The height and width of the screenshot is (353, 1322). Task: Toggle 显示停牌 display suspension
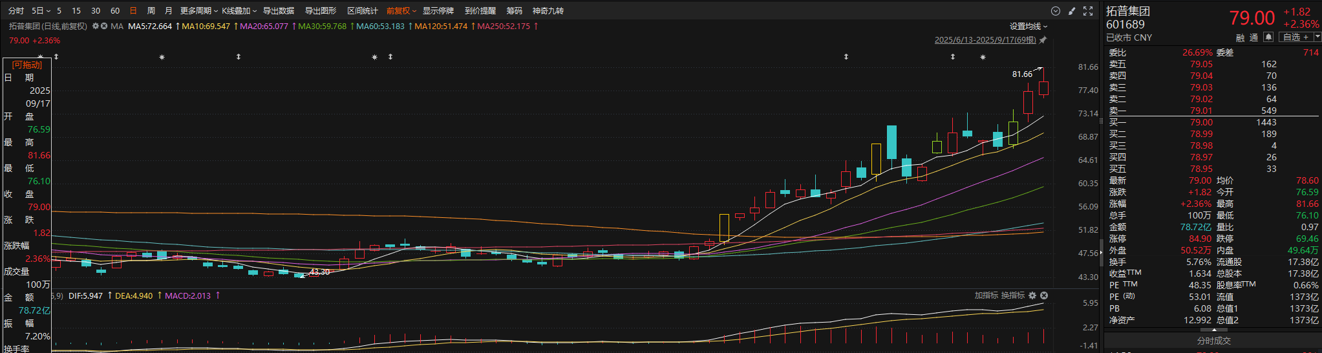tap(438, 11)
